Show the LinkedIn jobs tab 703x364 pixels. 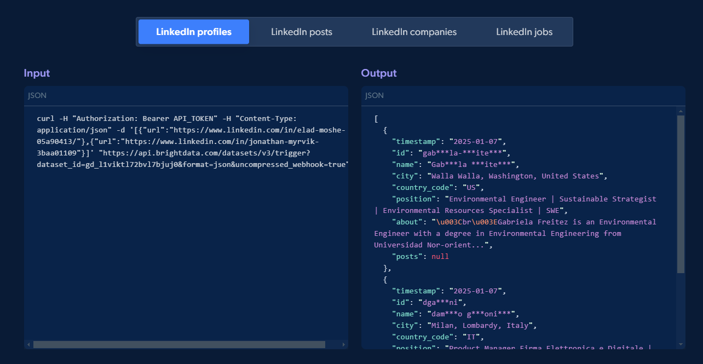pyautogui.click(x=525, y=32)
